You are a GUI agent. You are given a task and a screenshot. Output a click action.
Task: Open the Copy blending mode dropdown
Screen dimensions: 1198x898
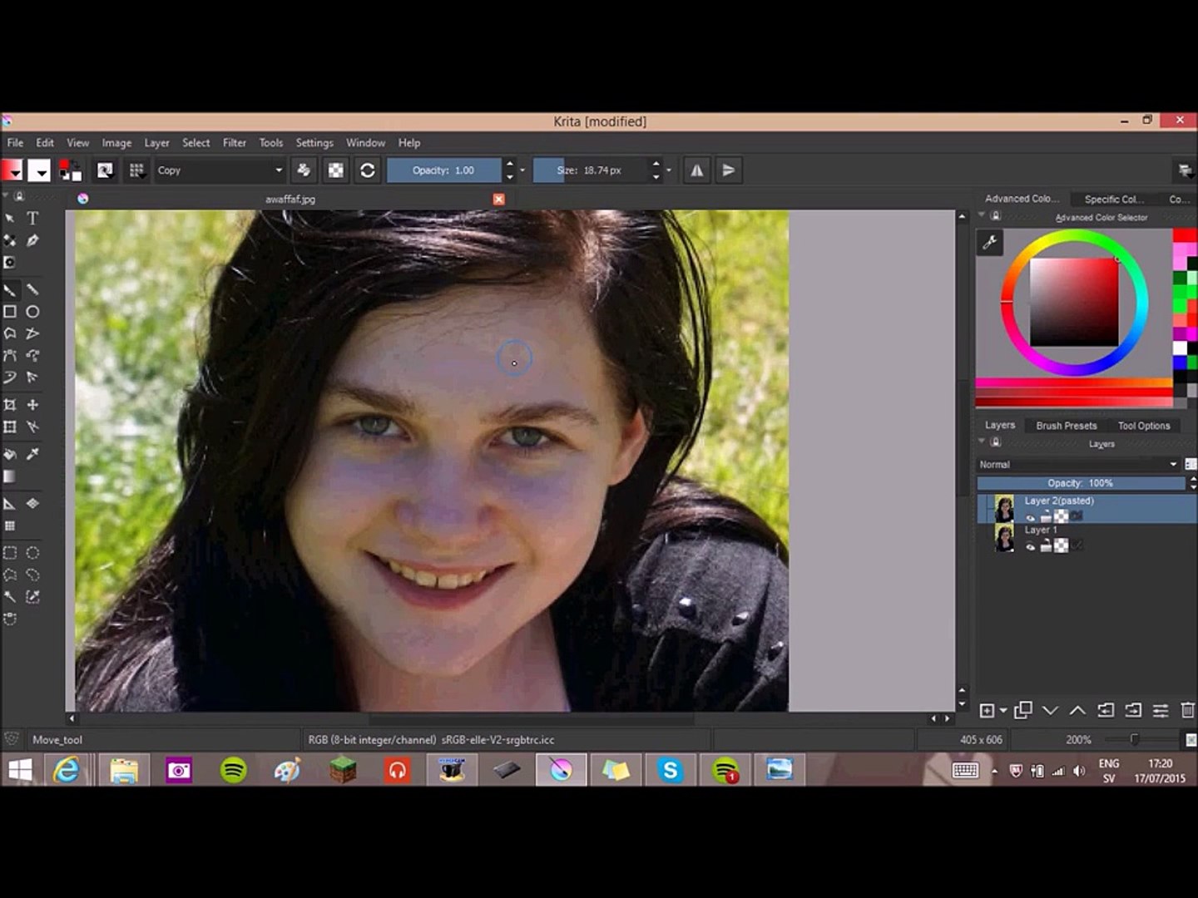[x=220, y=170]
